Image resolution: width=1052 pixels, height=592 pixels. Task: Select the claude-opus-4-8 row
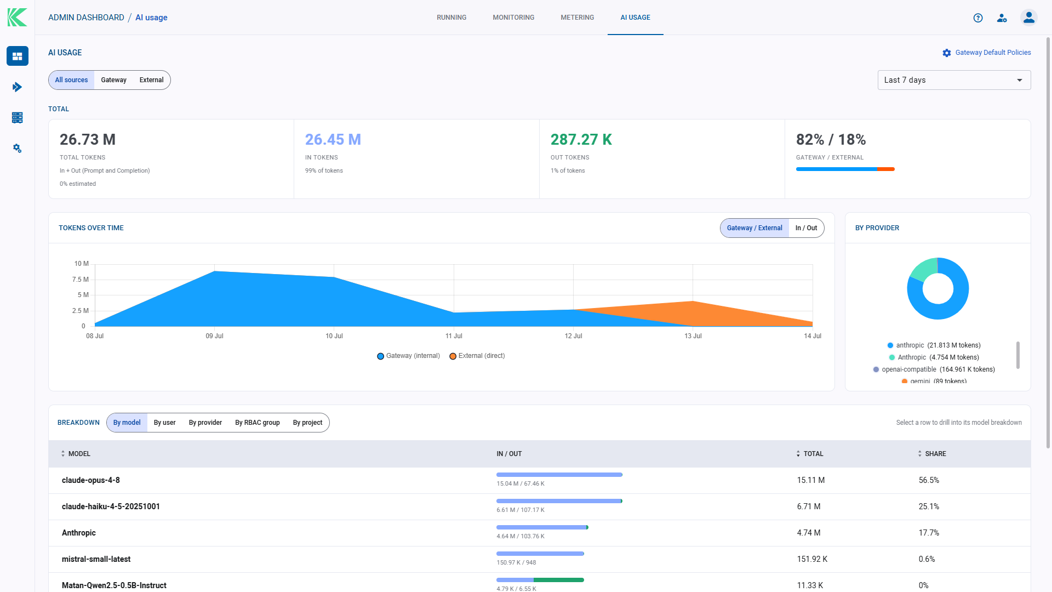(x=539, y=480)
